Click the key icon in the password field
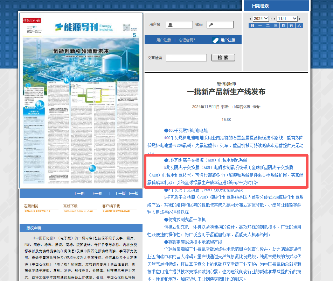This screenshot has width=333, height=281. coord(210,25)
